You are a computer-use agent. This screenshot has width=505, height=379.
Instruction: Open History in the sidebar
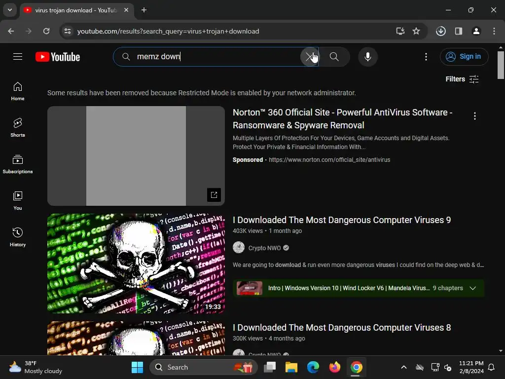tap(18, 237)
